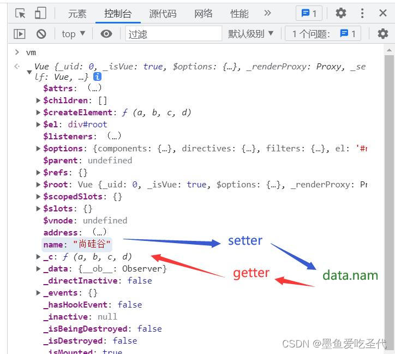Select the name property row

point(77,244)
